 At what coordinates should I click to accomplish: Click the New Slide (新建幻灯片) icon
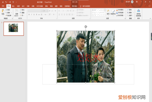pos(17,11)
